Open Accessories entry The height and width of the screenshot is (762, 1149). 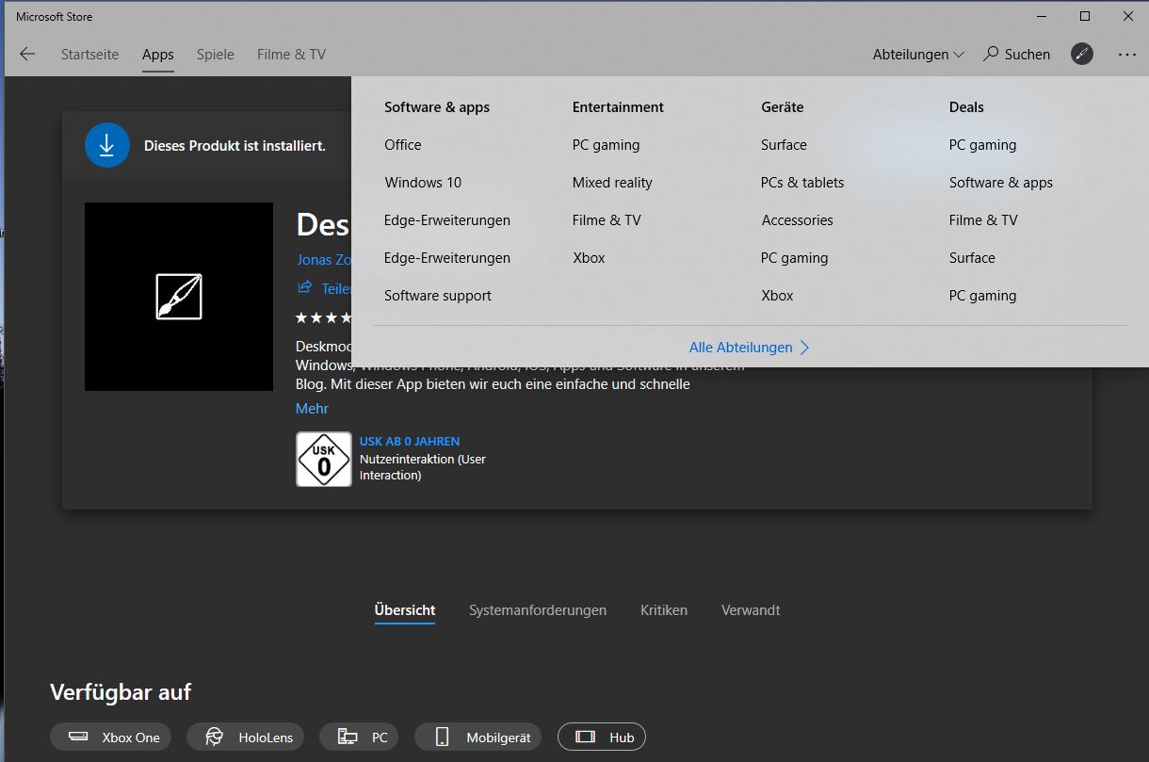click(x=797, y=220)
